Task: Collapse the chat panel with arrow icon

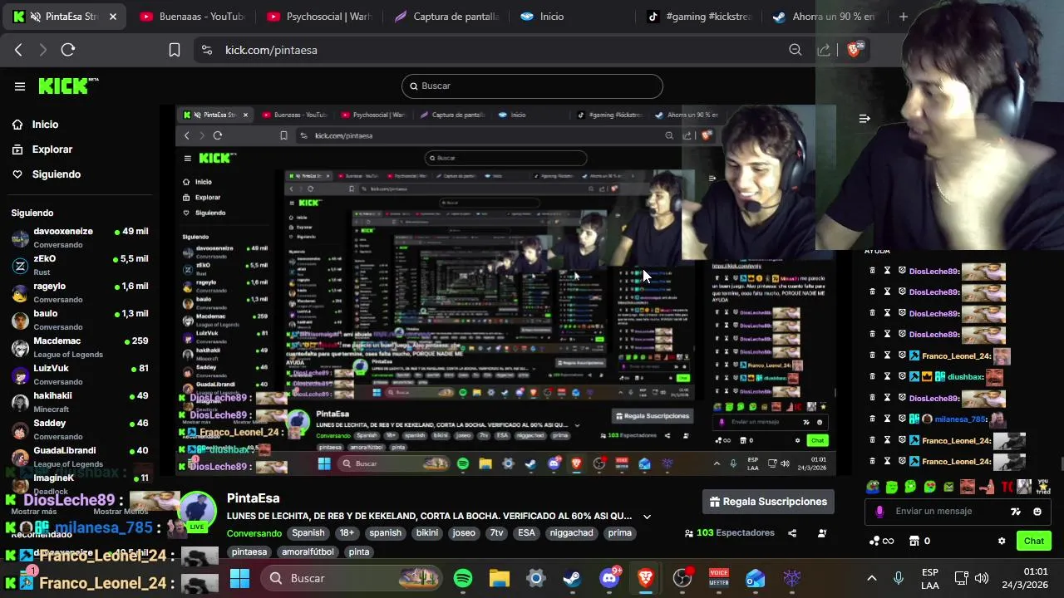Action: 864,119
